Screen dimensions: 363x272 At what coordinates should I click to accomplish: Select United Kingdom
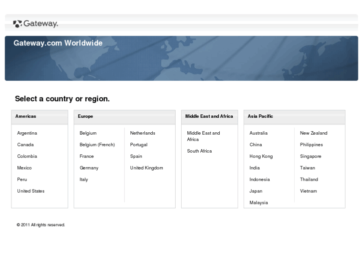(x=146, y=168)
